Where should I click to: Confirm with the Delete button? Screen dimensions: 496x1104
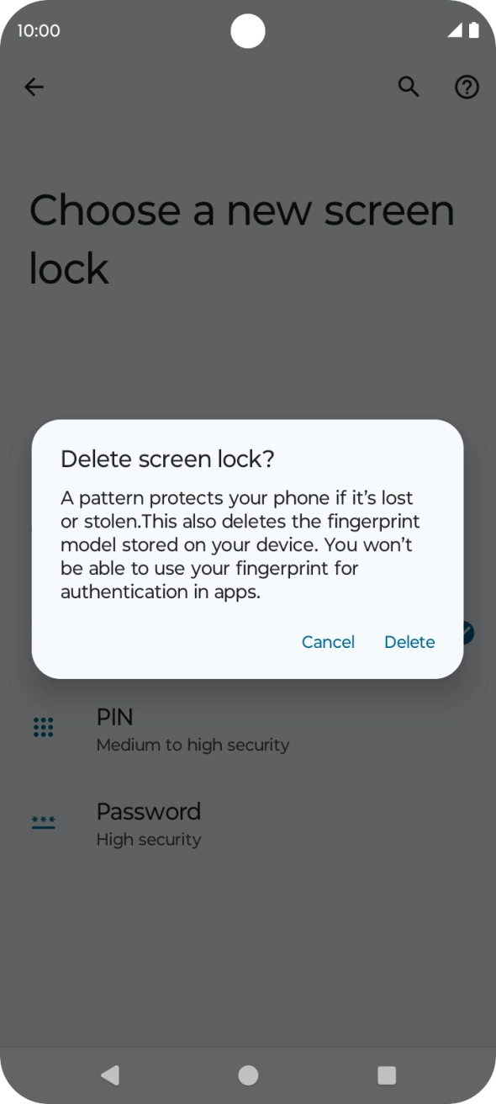tap(409, 642)
